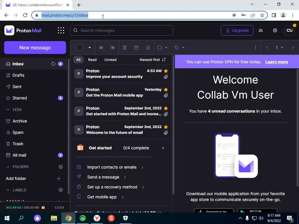Viewport: 299px width, 224px height.
Task: Collapse the FOLDERS section
Action: point(17,167)
